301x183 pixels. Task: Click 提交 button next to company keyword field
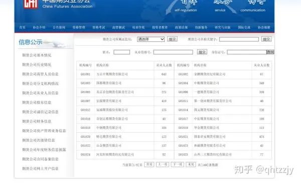point(266,39)
